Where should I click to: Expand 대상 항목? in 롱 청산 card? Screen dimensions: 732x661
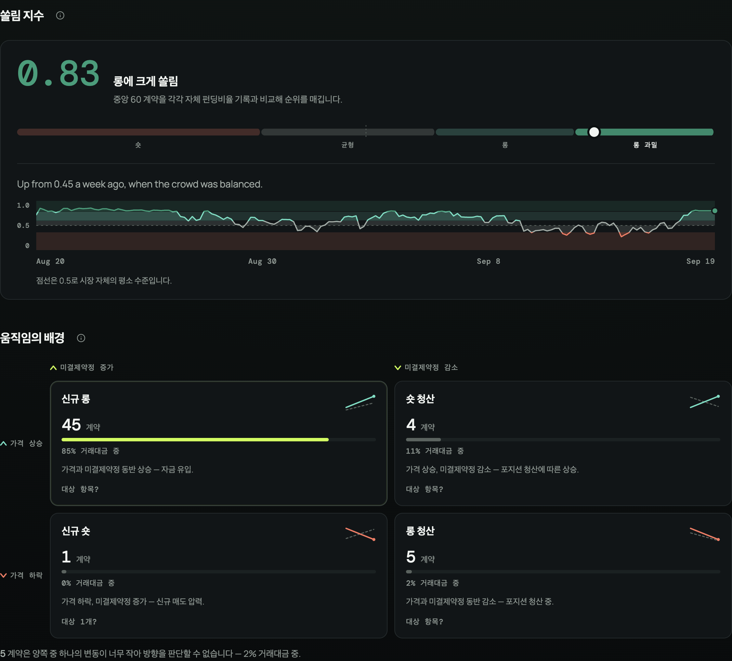(424, 621)
